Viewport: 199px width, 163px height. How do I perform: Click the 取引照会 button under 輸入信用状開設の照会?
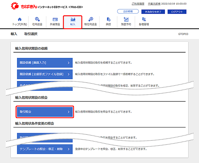click(45, 112)
